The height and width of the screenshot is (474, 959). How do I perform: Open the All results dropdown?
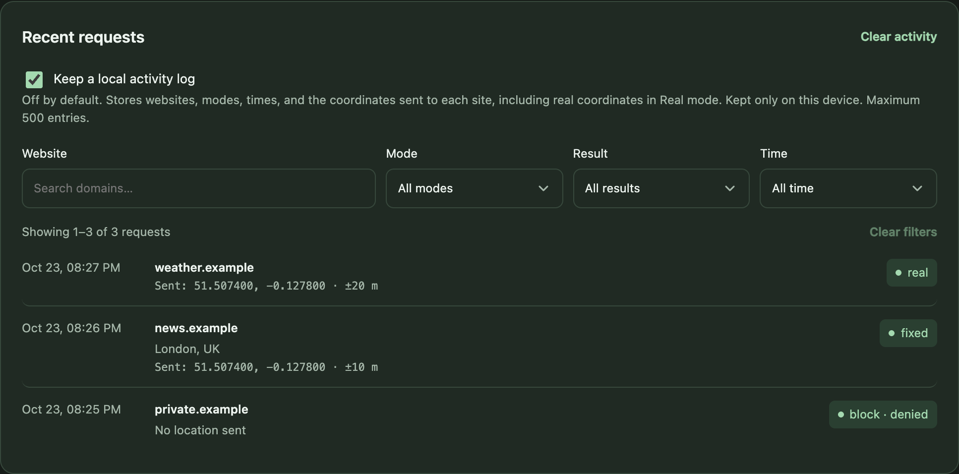661,188
